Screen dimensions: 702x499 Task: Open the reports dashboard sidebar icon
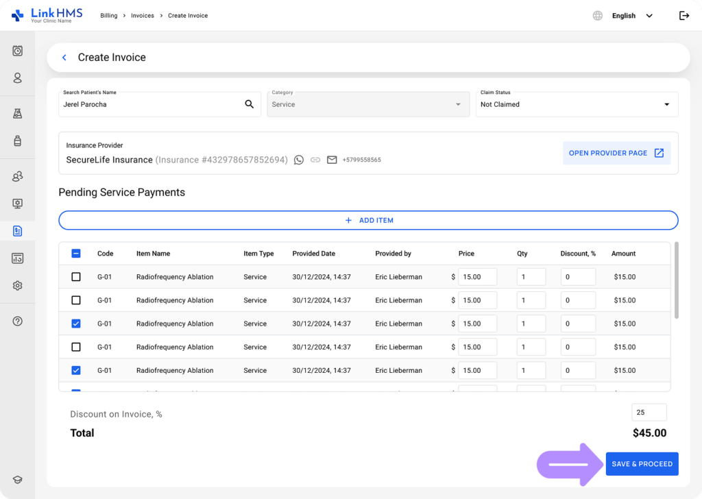(17, 258)
